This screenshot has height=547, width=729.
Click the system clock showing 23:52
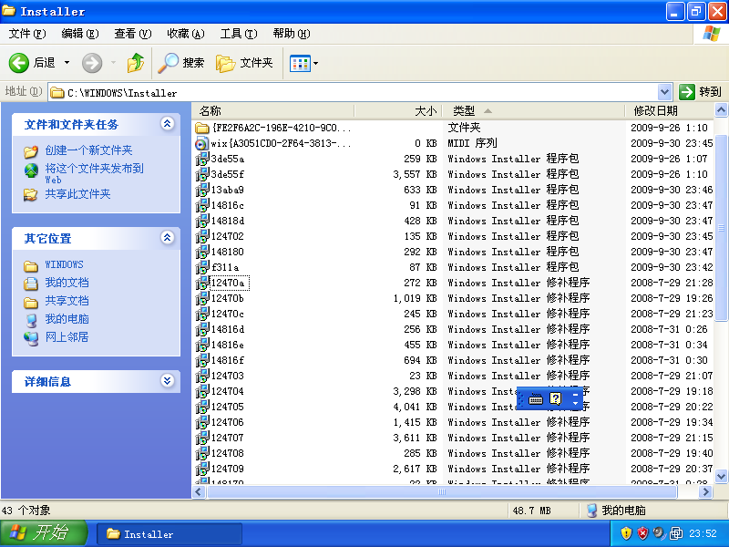pyautogui.click(x=703, y=533)
